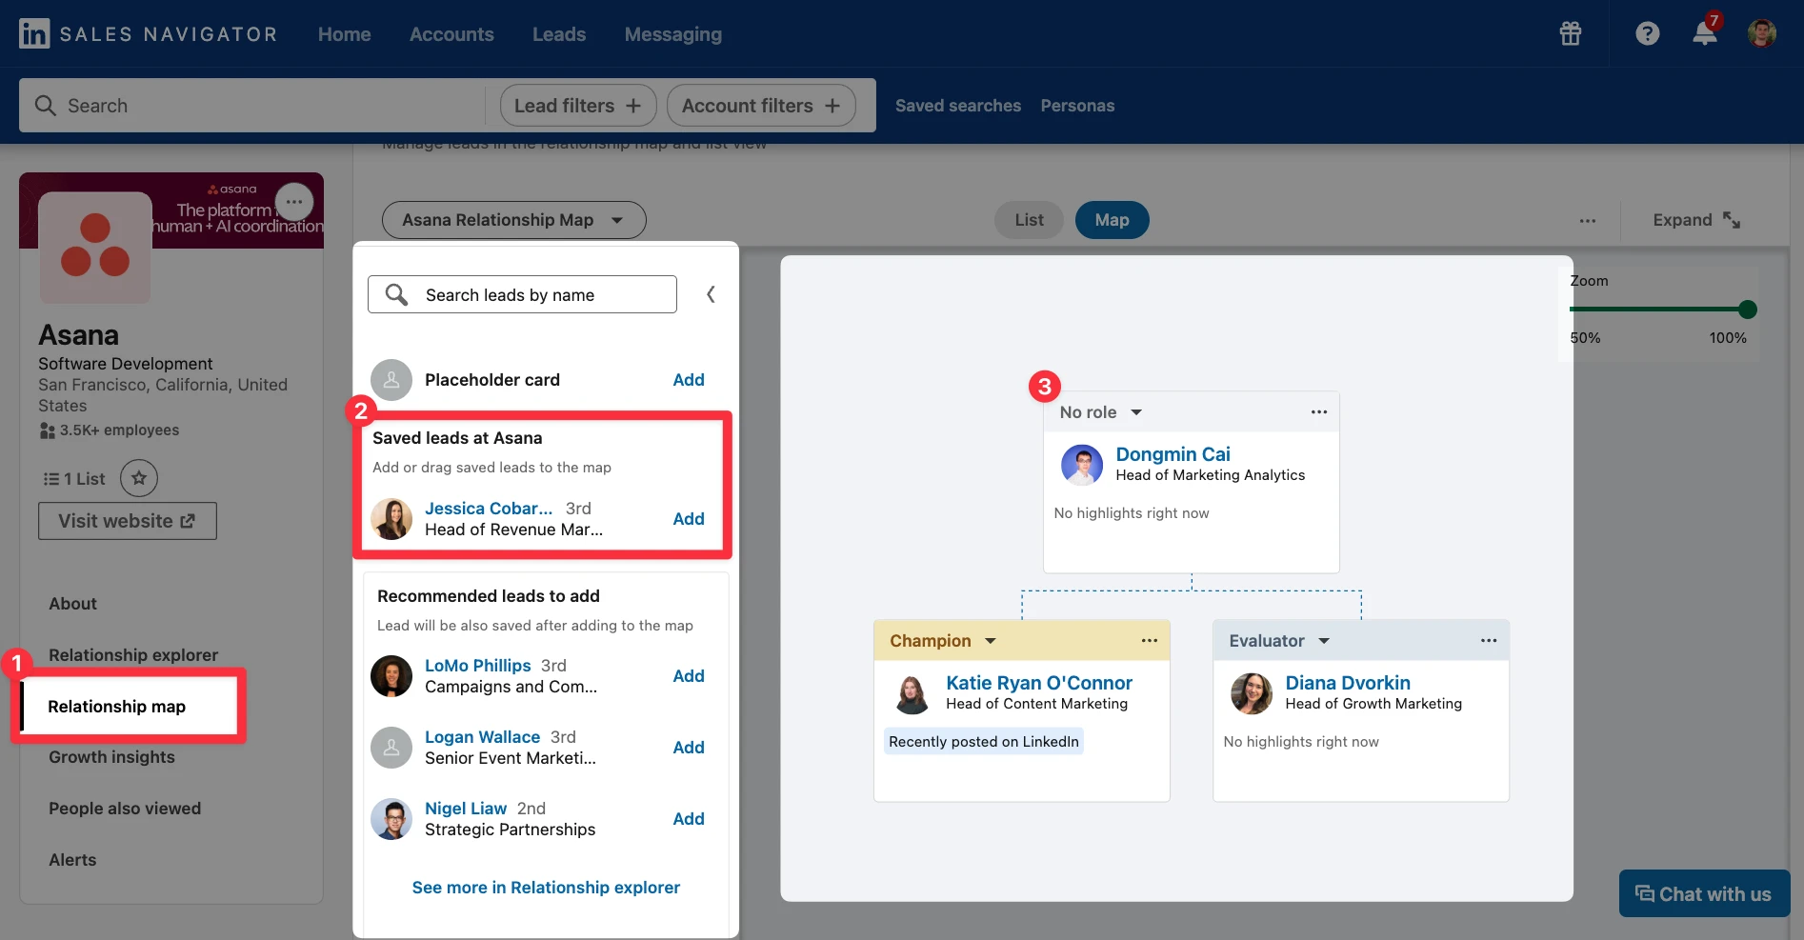1804x940 pixels.
Task: Select Alerts in sidebar
Action: tap(72, 860)
